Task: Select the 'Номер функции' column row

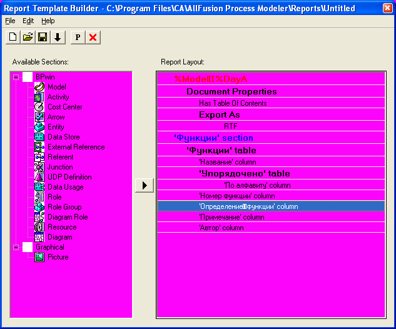Action: coord(271,196)
